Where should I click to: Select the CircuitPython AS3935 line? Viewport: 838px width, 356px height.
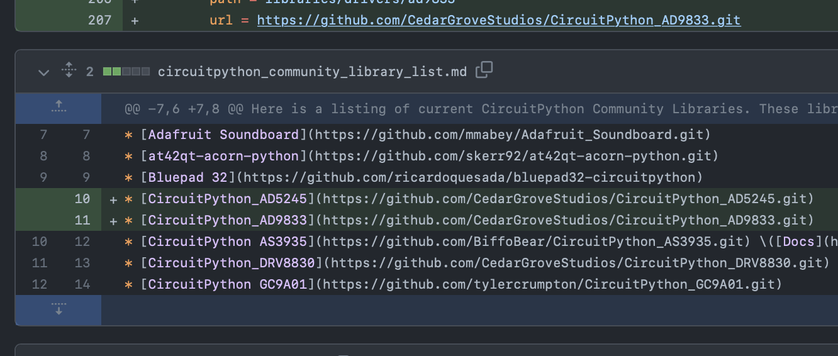pos(481,242)
